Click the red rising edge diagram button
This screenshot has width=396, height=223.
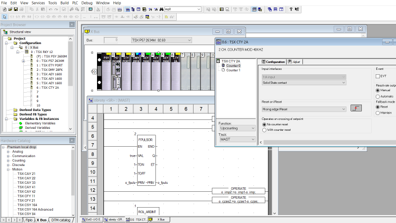pyautogui.click(x=356, y=108)
